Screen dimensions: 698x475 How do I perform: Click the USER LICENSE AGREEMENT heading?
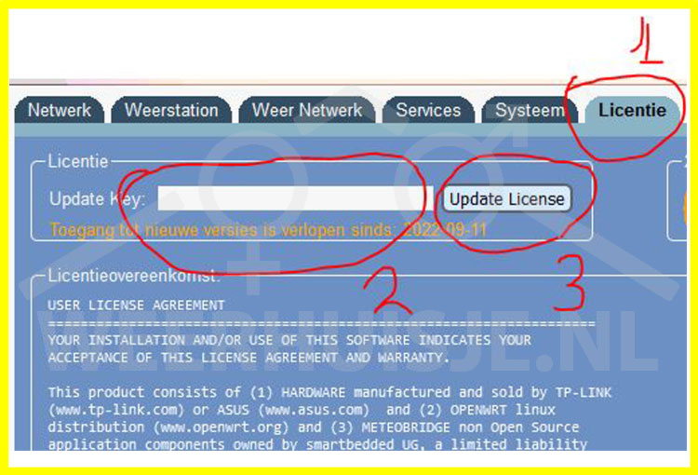tap(136, 305)
